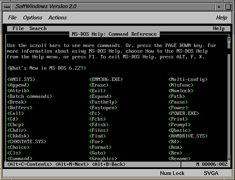Open the RAMDRIVE.SYS help topic
235x180 pixels.
pyautogui.click(x=188, y=136)
